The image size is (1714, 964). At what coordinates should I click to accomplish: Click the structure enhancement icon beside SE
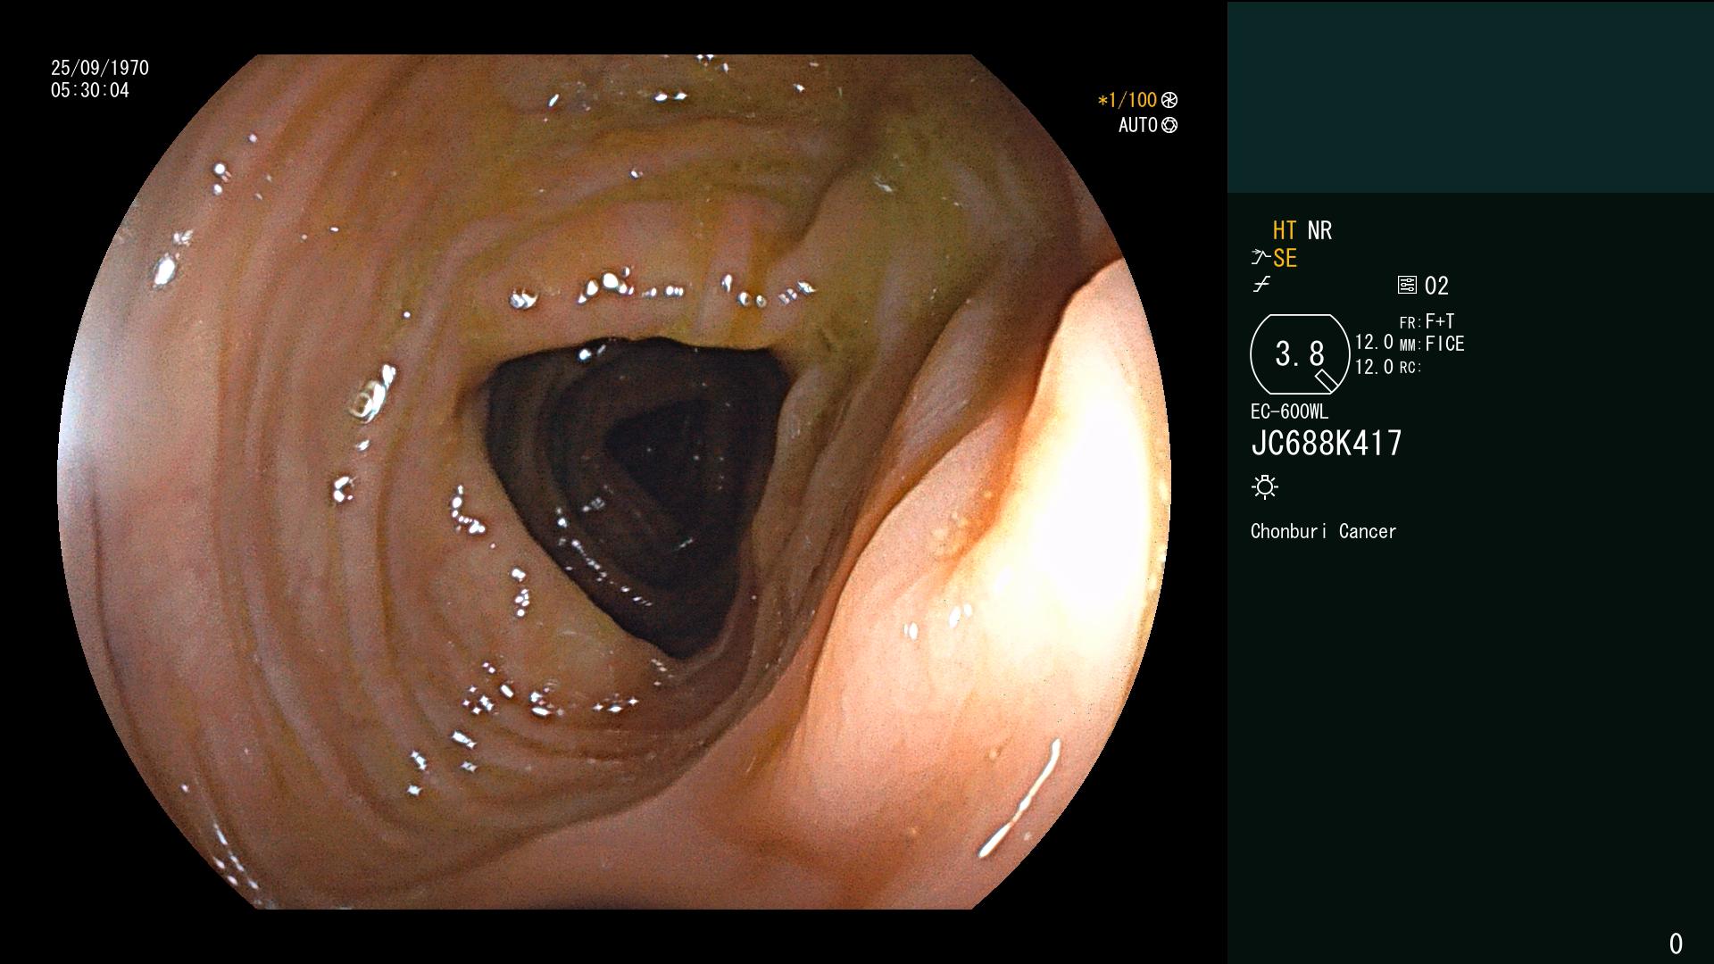[x=1261, y=258]
